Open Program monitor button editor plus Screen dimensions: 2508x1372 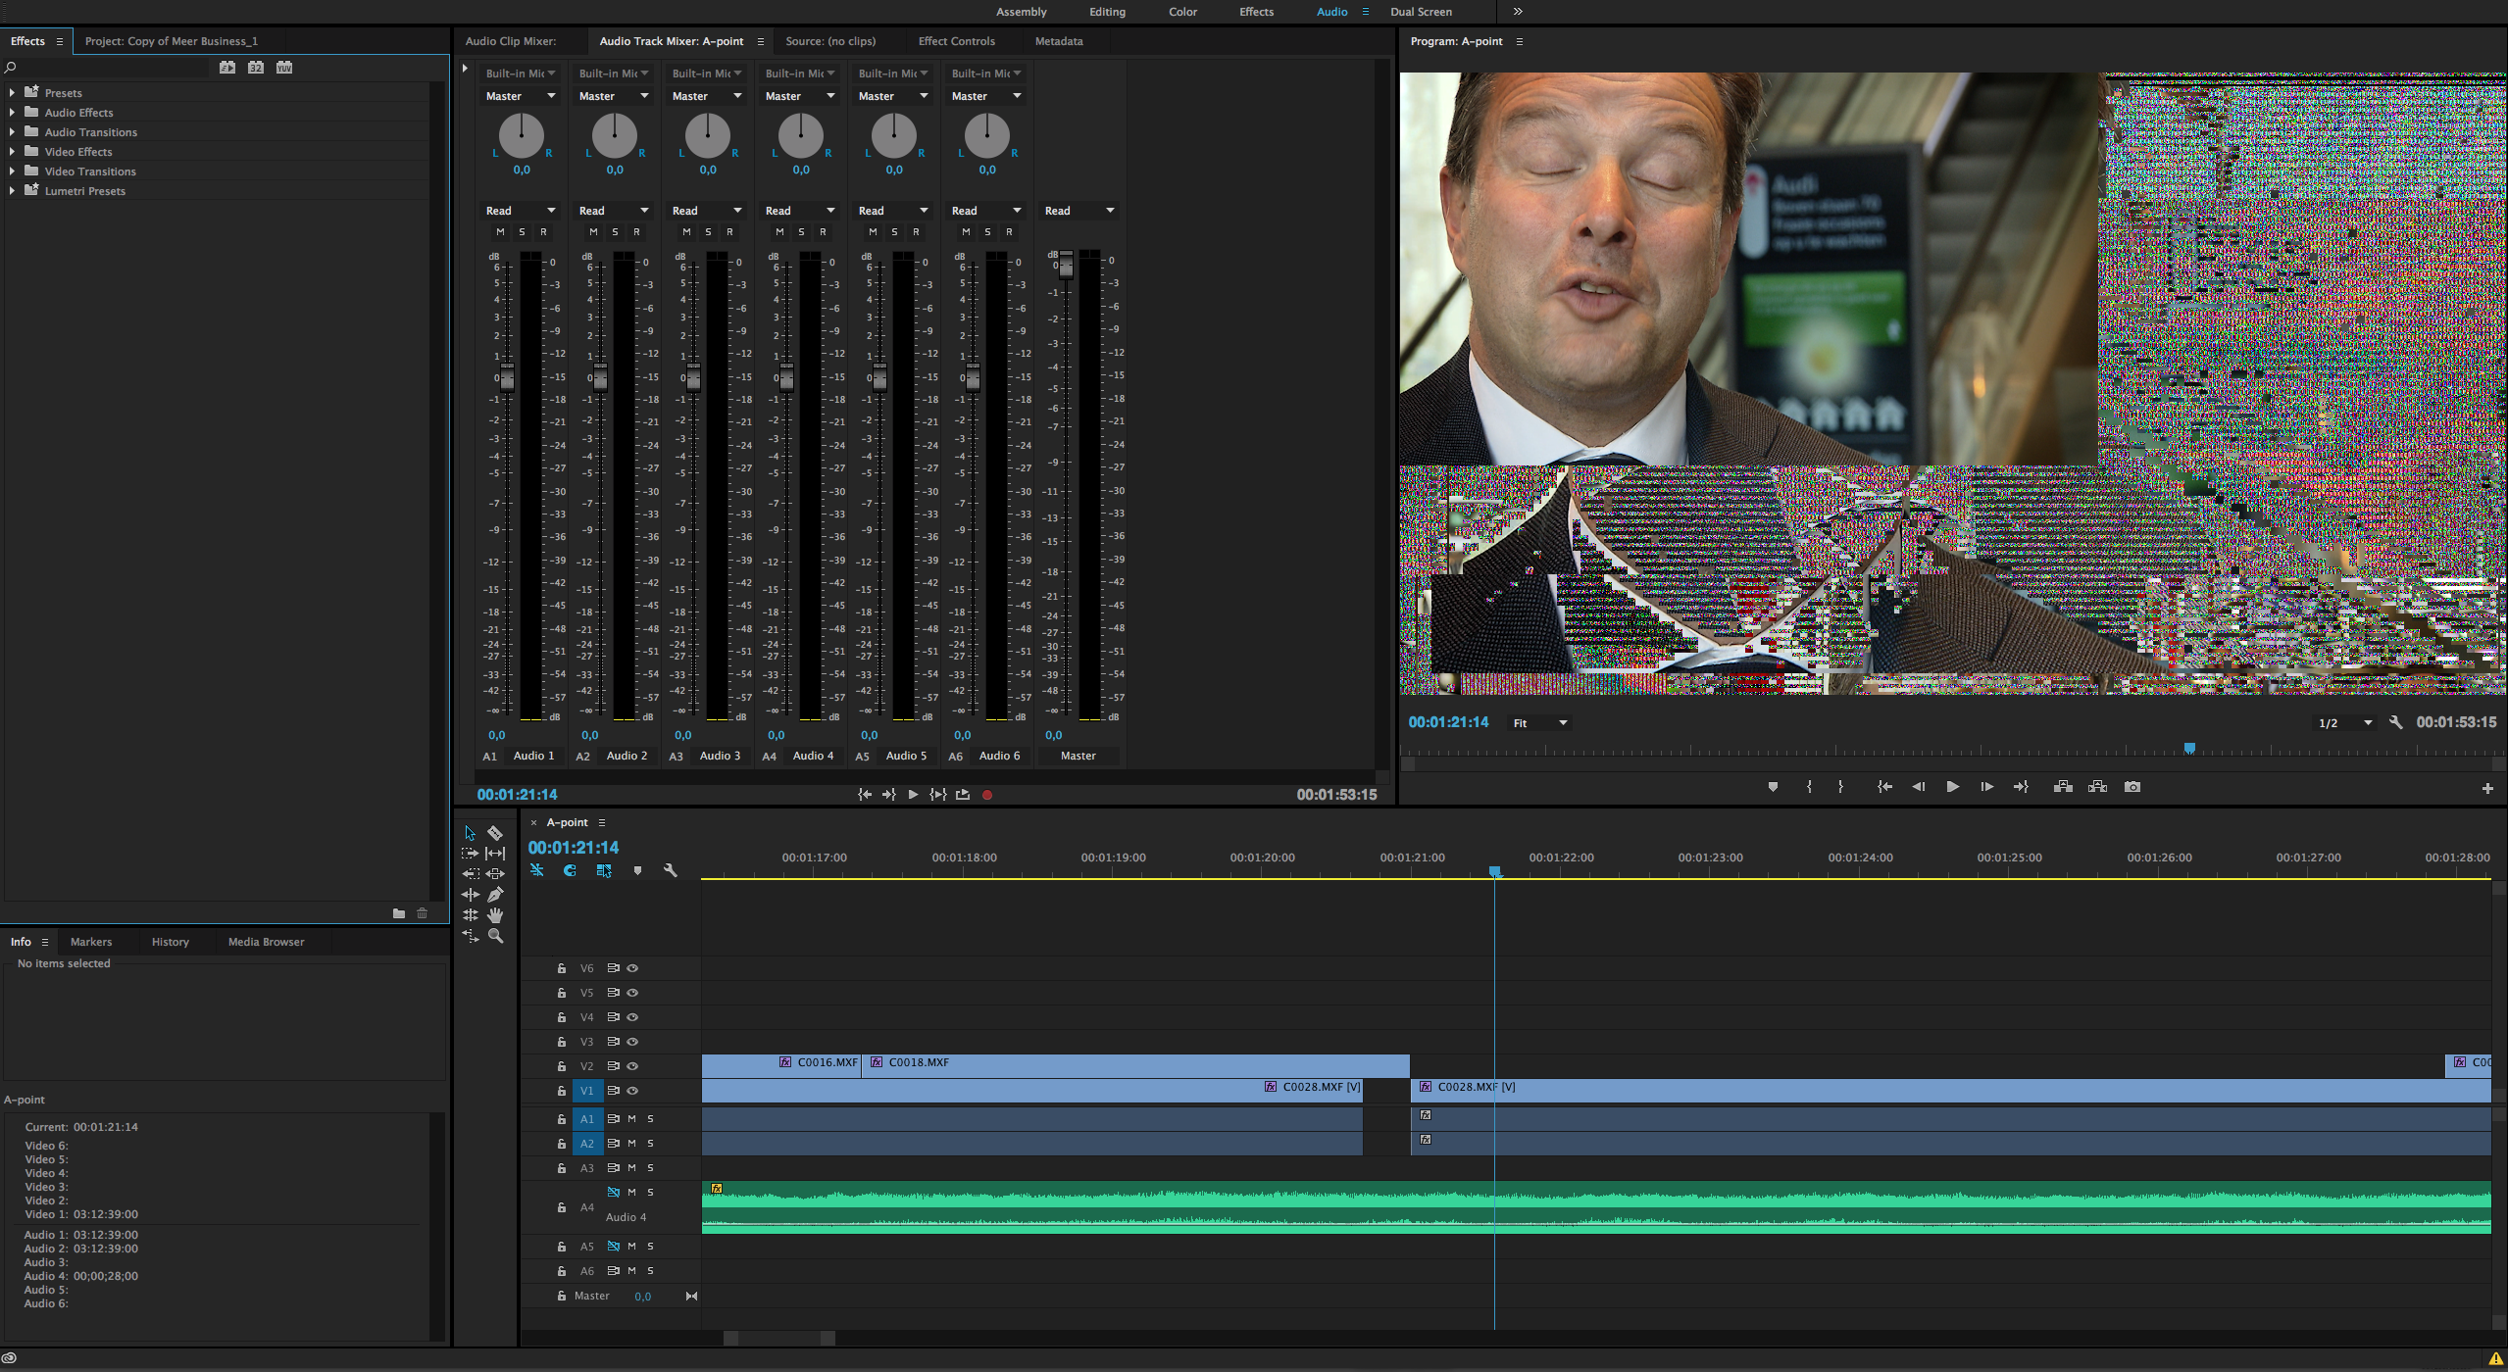2486,789
